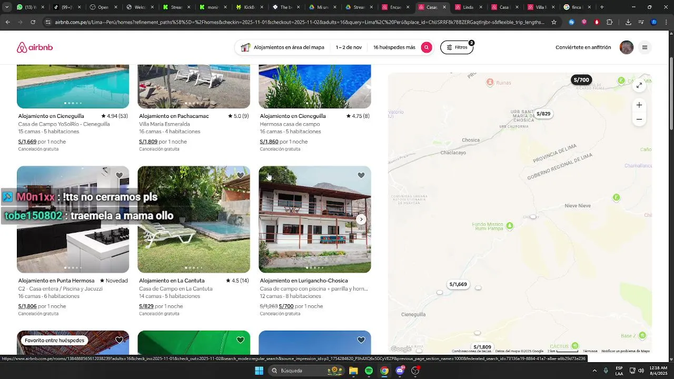The image size is (674, 379).
Task: Open the hamburger main menu
Action: pyautogui.click(x=645, y=47)
